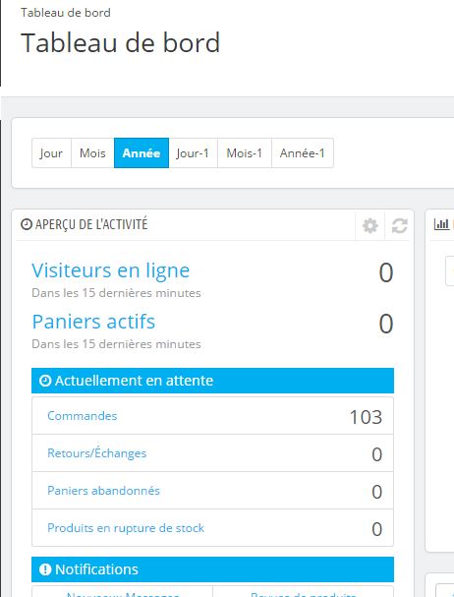This screenshot has height=597, width=454.
Task: Switch to Jour-1 period
Action: click(x=193, y=153)
